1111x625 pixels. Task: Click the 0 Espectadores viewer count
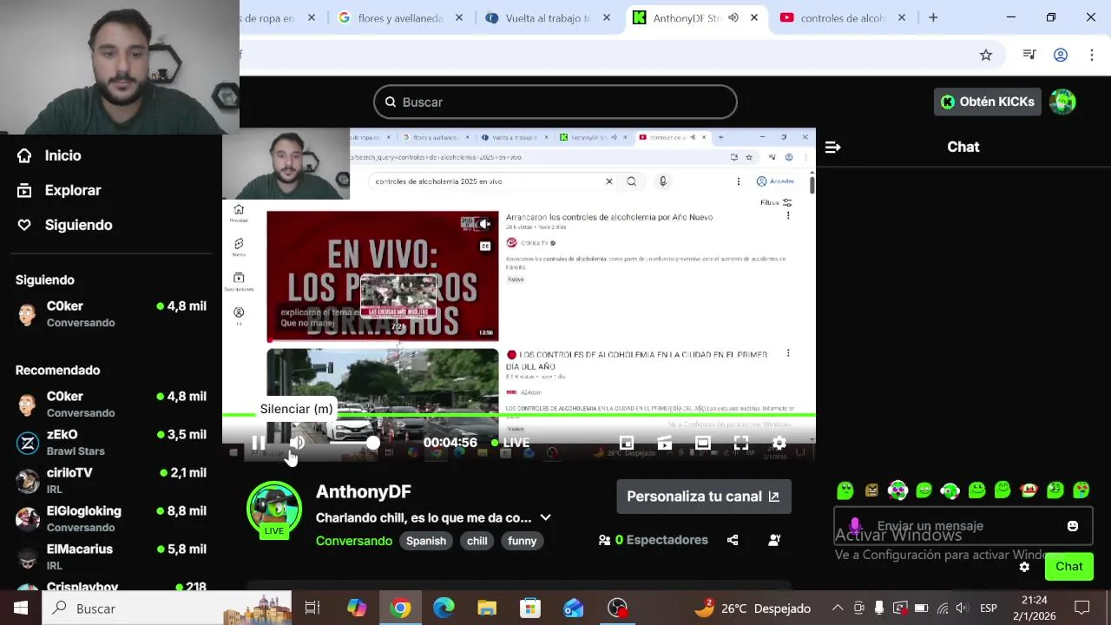tap(654, 540)
